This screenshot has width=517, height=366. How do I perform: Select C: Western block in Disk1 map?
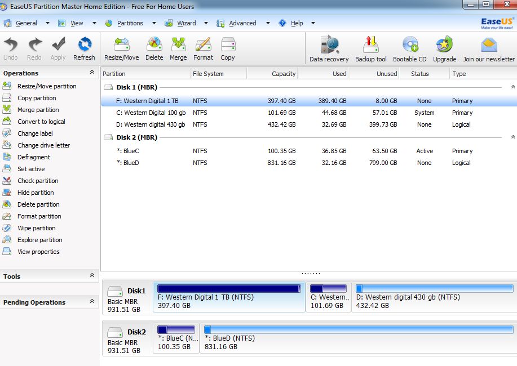pyautogui.click(x=328, y=297)
